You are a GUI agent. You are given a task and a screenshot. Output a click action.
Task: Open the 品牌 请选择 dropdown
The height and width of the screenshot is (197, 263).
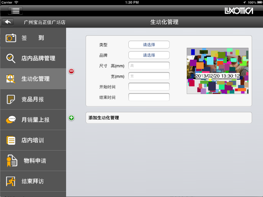pyautogui.click(x=149, y=55)
